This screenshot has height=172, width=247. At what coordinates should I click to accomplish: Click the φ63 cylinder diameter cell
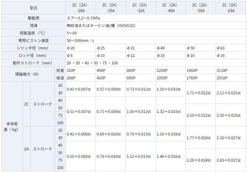tap(230, 48)
